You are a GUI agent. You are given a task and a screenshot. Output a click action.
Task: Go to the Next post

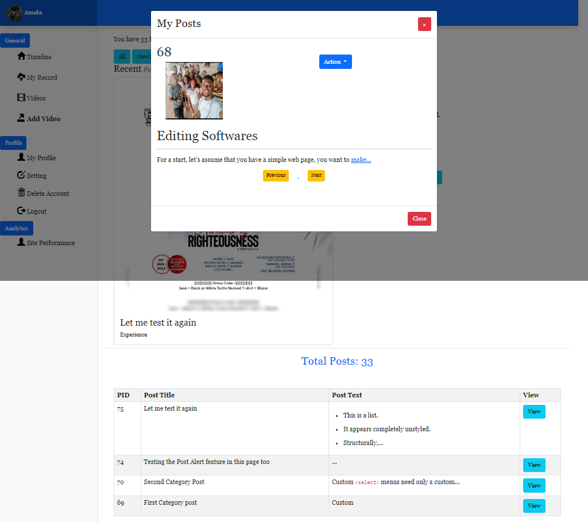click(316, 175)
